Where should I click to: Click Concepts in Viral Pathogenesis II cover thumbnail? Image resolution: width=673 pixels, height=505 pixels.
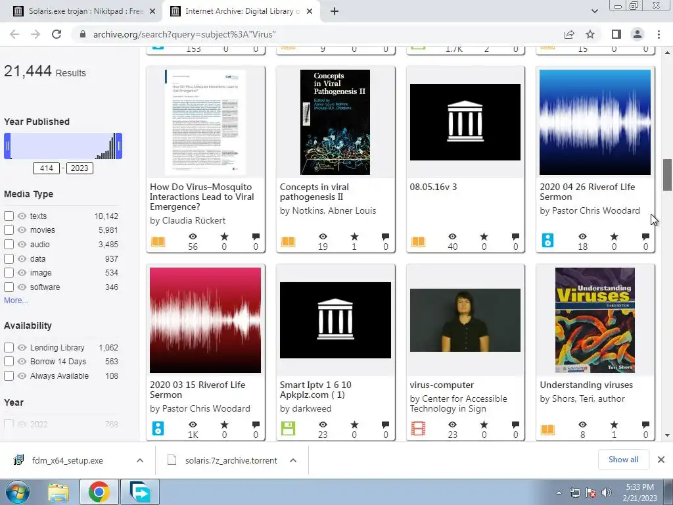pyautogui.click(x=335, y=122)
